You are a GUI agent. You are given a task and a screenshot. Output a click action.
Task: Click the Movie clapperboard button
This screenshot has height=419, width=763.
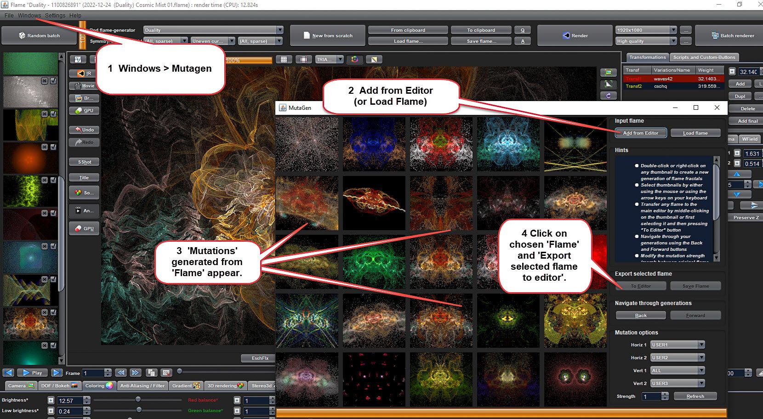tap(84, 86)
